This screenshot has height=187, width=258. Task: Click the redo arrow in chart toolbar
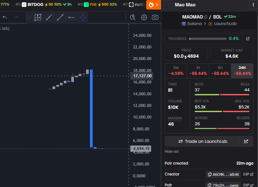coord(16,17)
